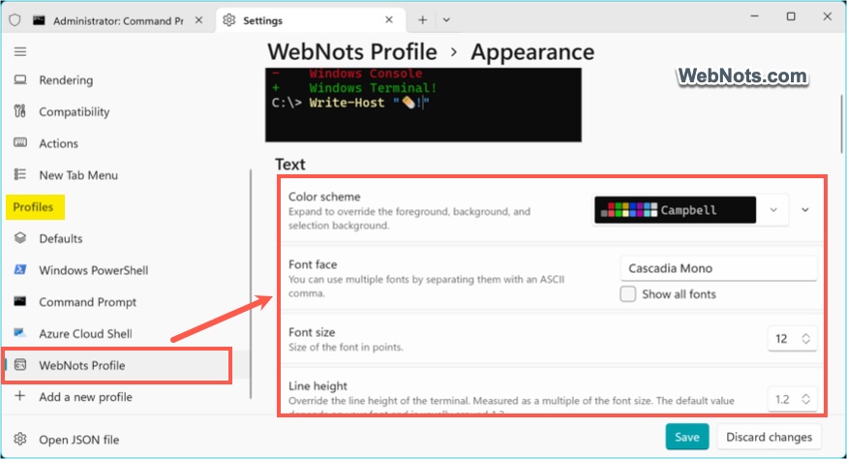
Task: Click the Azure Cloud Shell icon
Action: (20, 333)
